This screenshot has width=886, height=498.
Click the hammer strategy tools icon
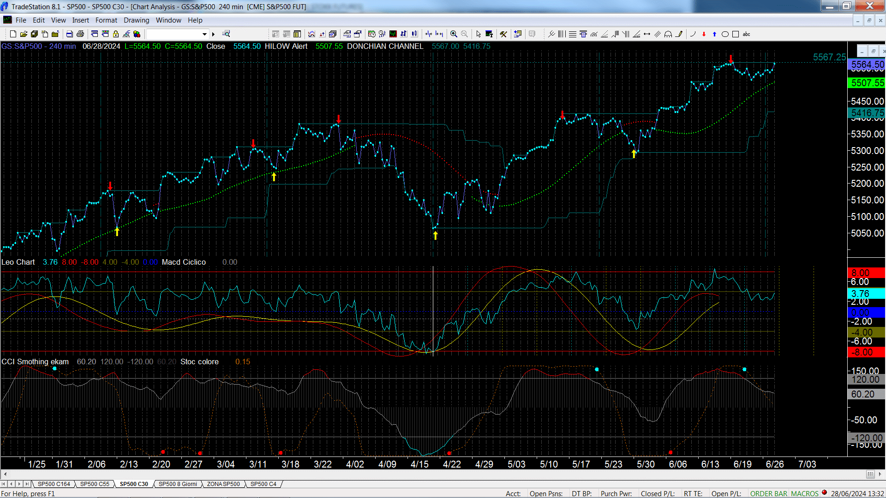click(x=503, y=34)
